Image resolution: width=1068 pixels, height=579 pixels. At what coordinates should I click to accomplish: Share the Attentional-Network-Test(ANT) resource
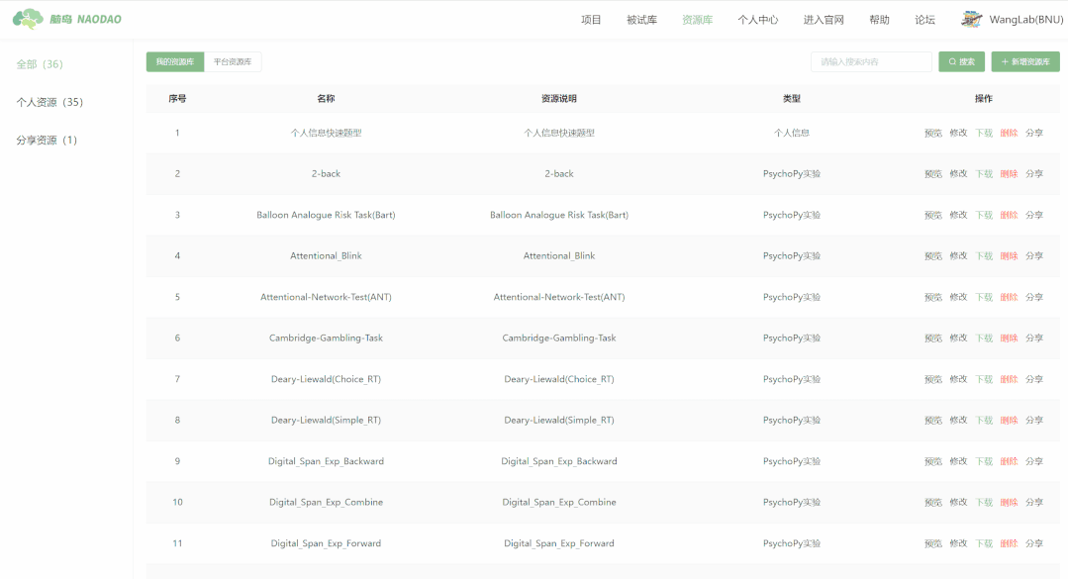point(1034,297)
